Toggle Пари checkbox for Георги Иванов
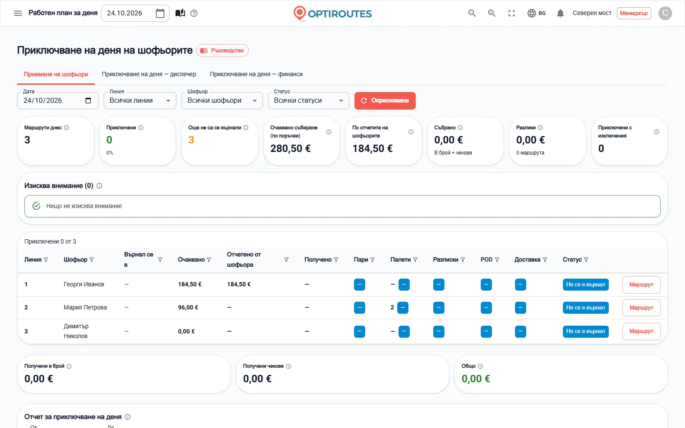Viewport: 685px width, 428px height. (360, 285)
